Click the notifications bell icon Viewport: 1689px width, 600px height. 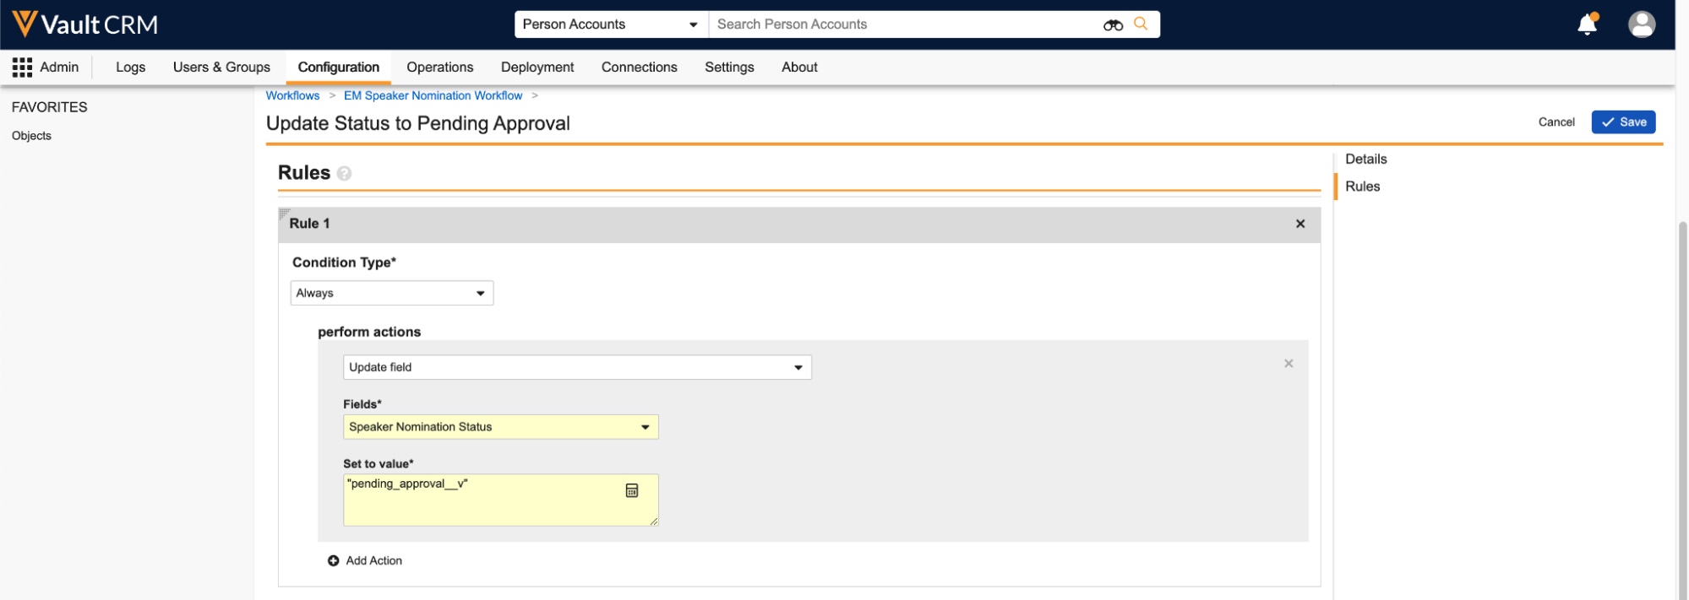tap(1587, 24)
